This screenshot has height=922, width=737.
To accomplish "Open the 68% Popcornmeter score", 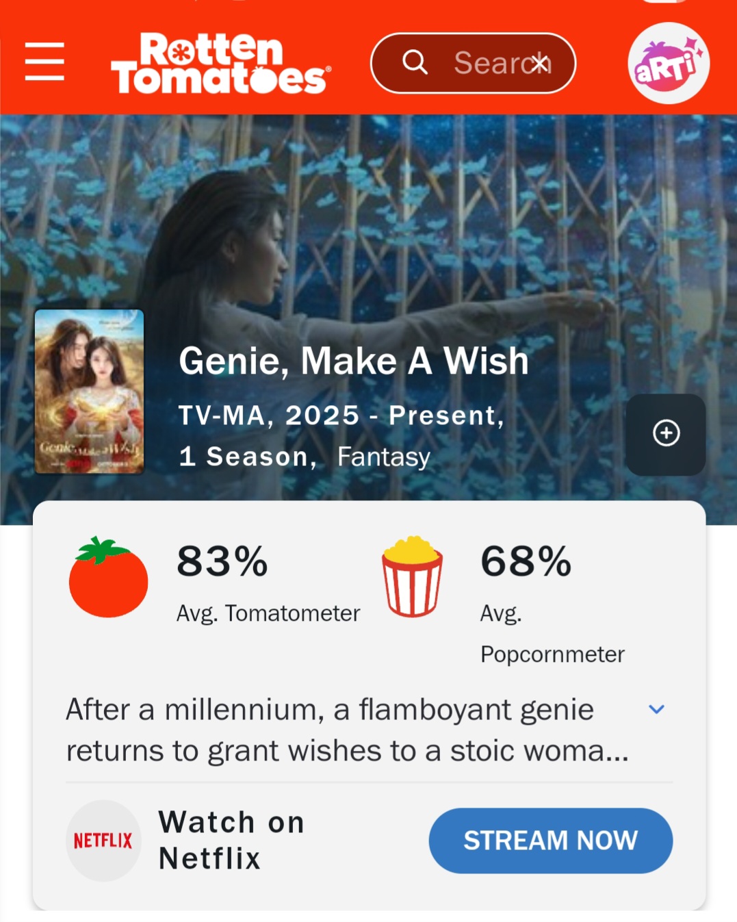I will 526,562.
